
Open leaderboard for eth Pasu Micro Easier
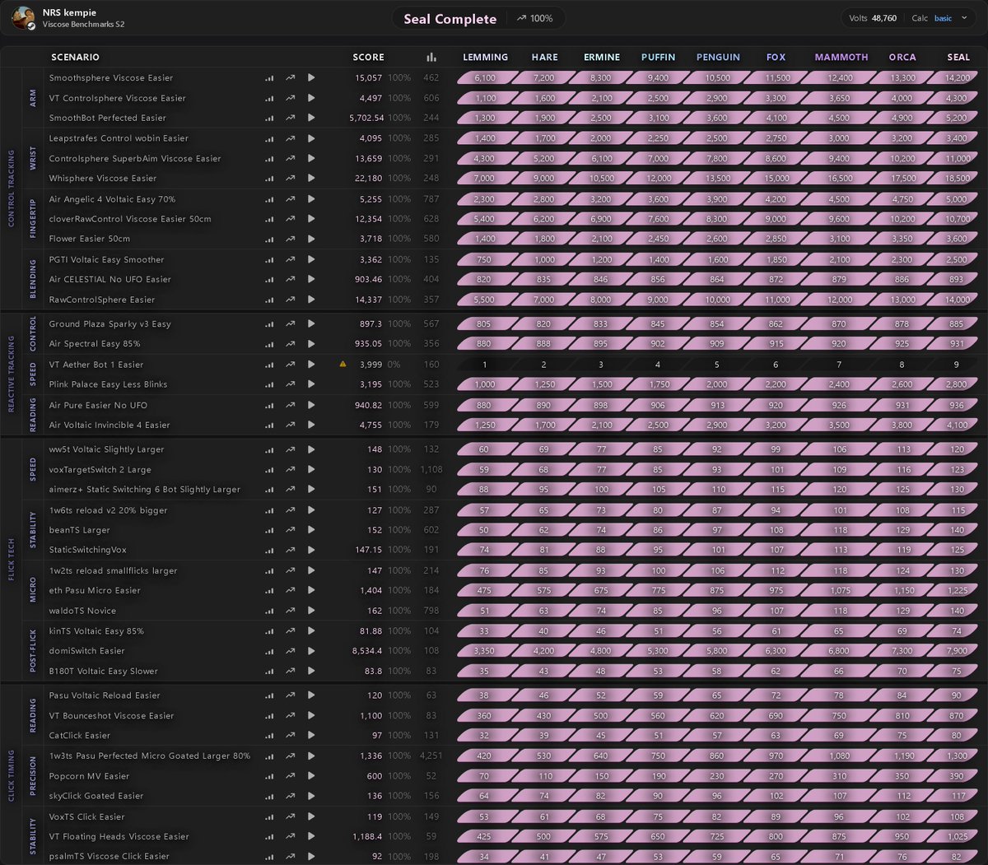click(269, 591)
